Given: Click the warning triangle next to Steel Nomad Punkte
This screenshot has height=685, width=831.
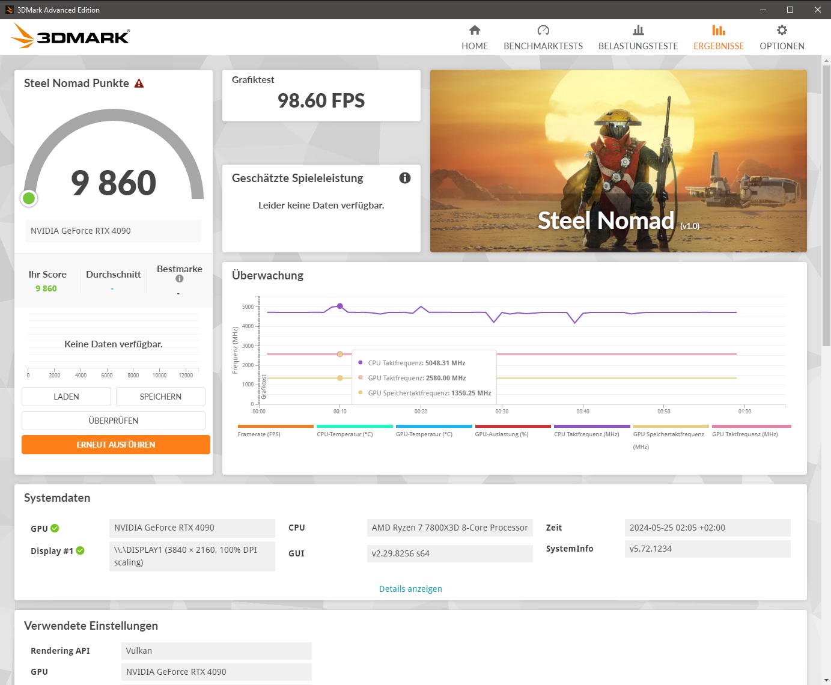Looking at the screenshot, I should tap(139, 84).
